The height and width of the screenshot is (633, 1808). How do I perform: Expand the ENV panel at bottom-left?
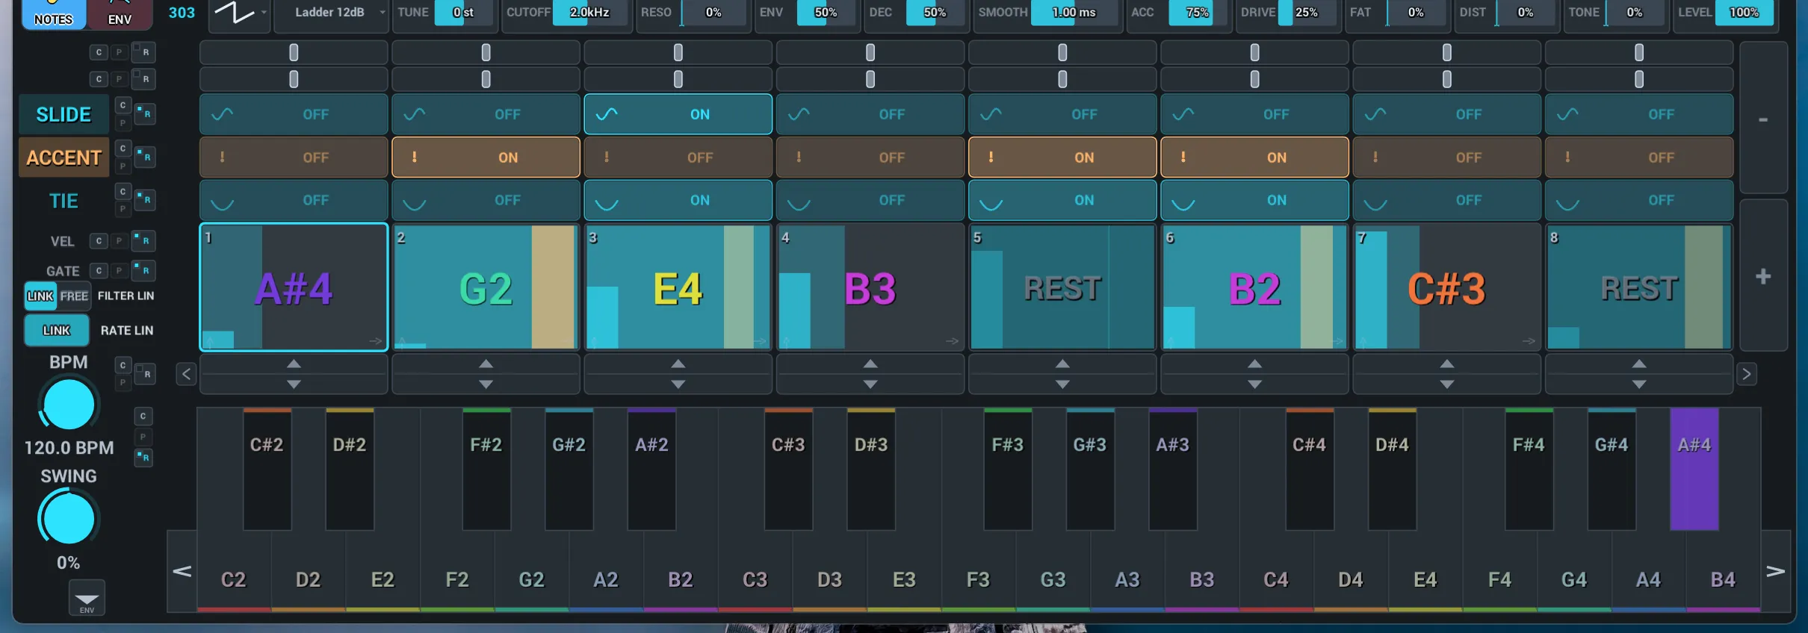click(x=87, y=599)
